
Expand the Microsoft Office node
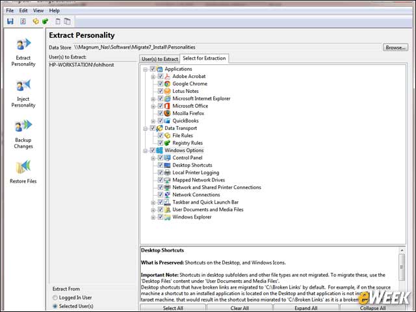tap(153, 107)
